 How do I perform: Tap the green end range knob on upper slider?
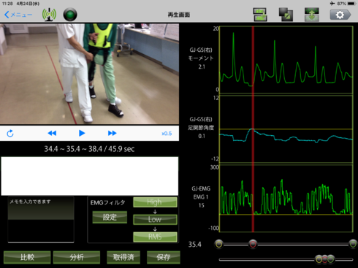coord(353,244)
